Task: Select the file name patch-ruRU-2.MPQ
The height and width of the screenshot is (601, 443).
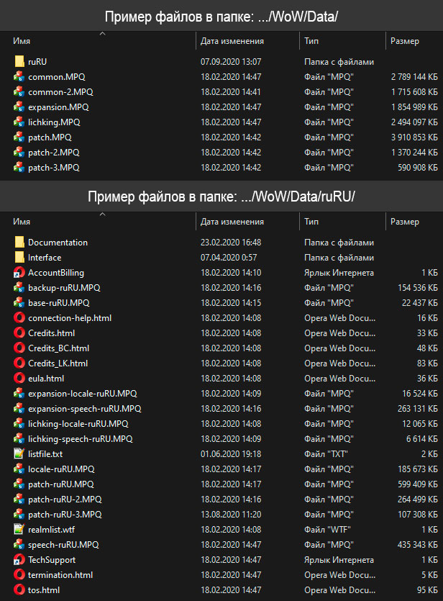Action: click(65, 499)
